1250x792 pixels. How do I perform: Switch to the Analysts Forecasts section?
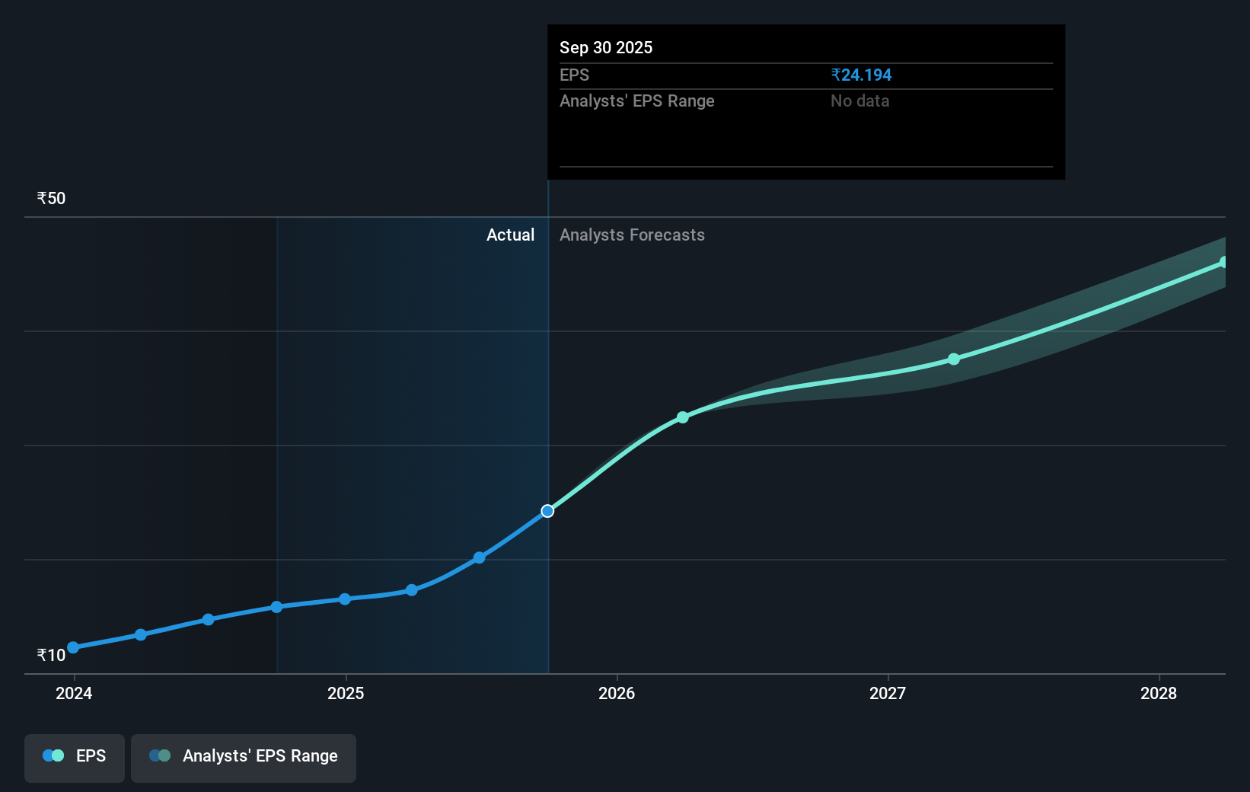632,235
